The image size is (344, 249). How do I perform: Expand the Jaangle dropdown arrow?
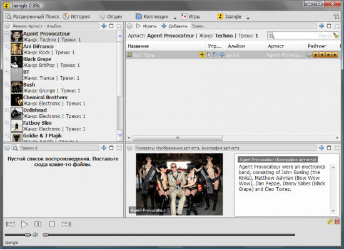[248, 18]
